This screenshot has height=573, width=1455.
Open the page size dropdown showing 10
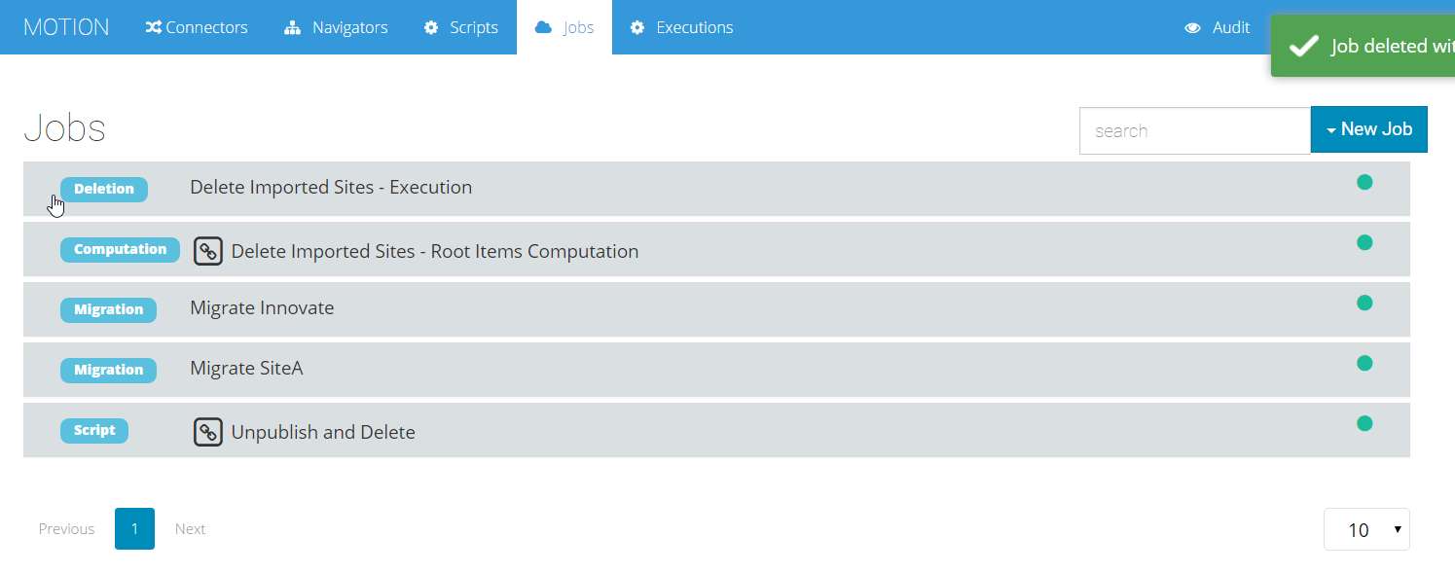[x=1366, y=529]
